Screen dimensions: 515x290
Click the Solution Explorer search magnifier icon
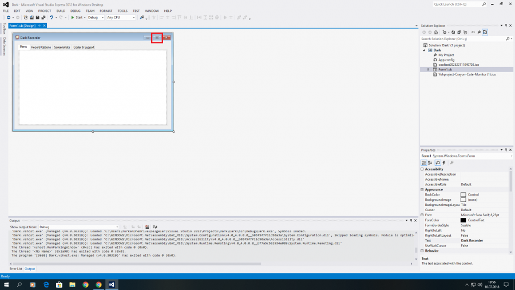tap(508, 39)
